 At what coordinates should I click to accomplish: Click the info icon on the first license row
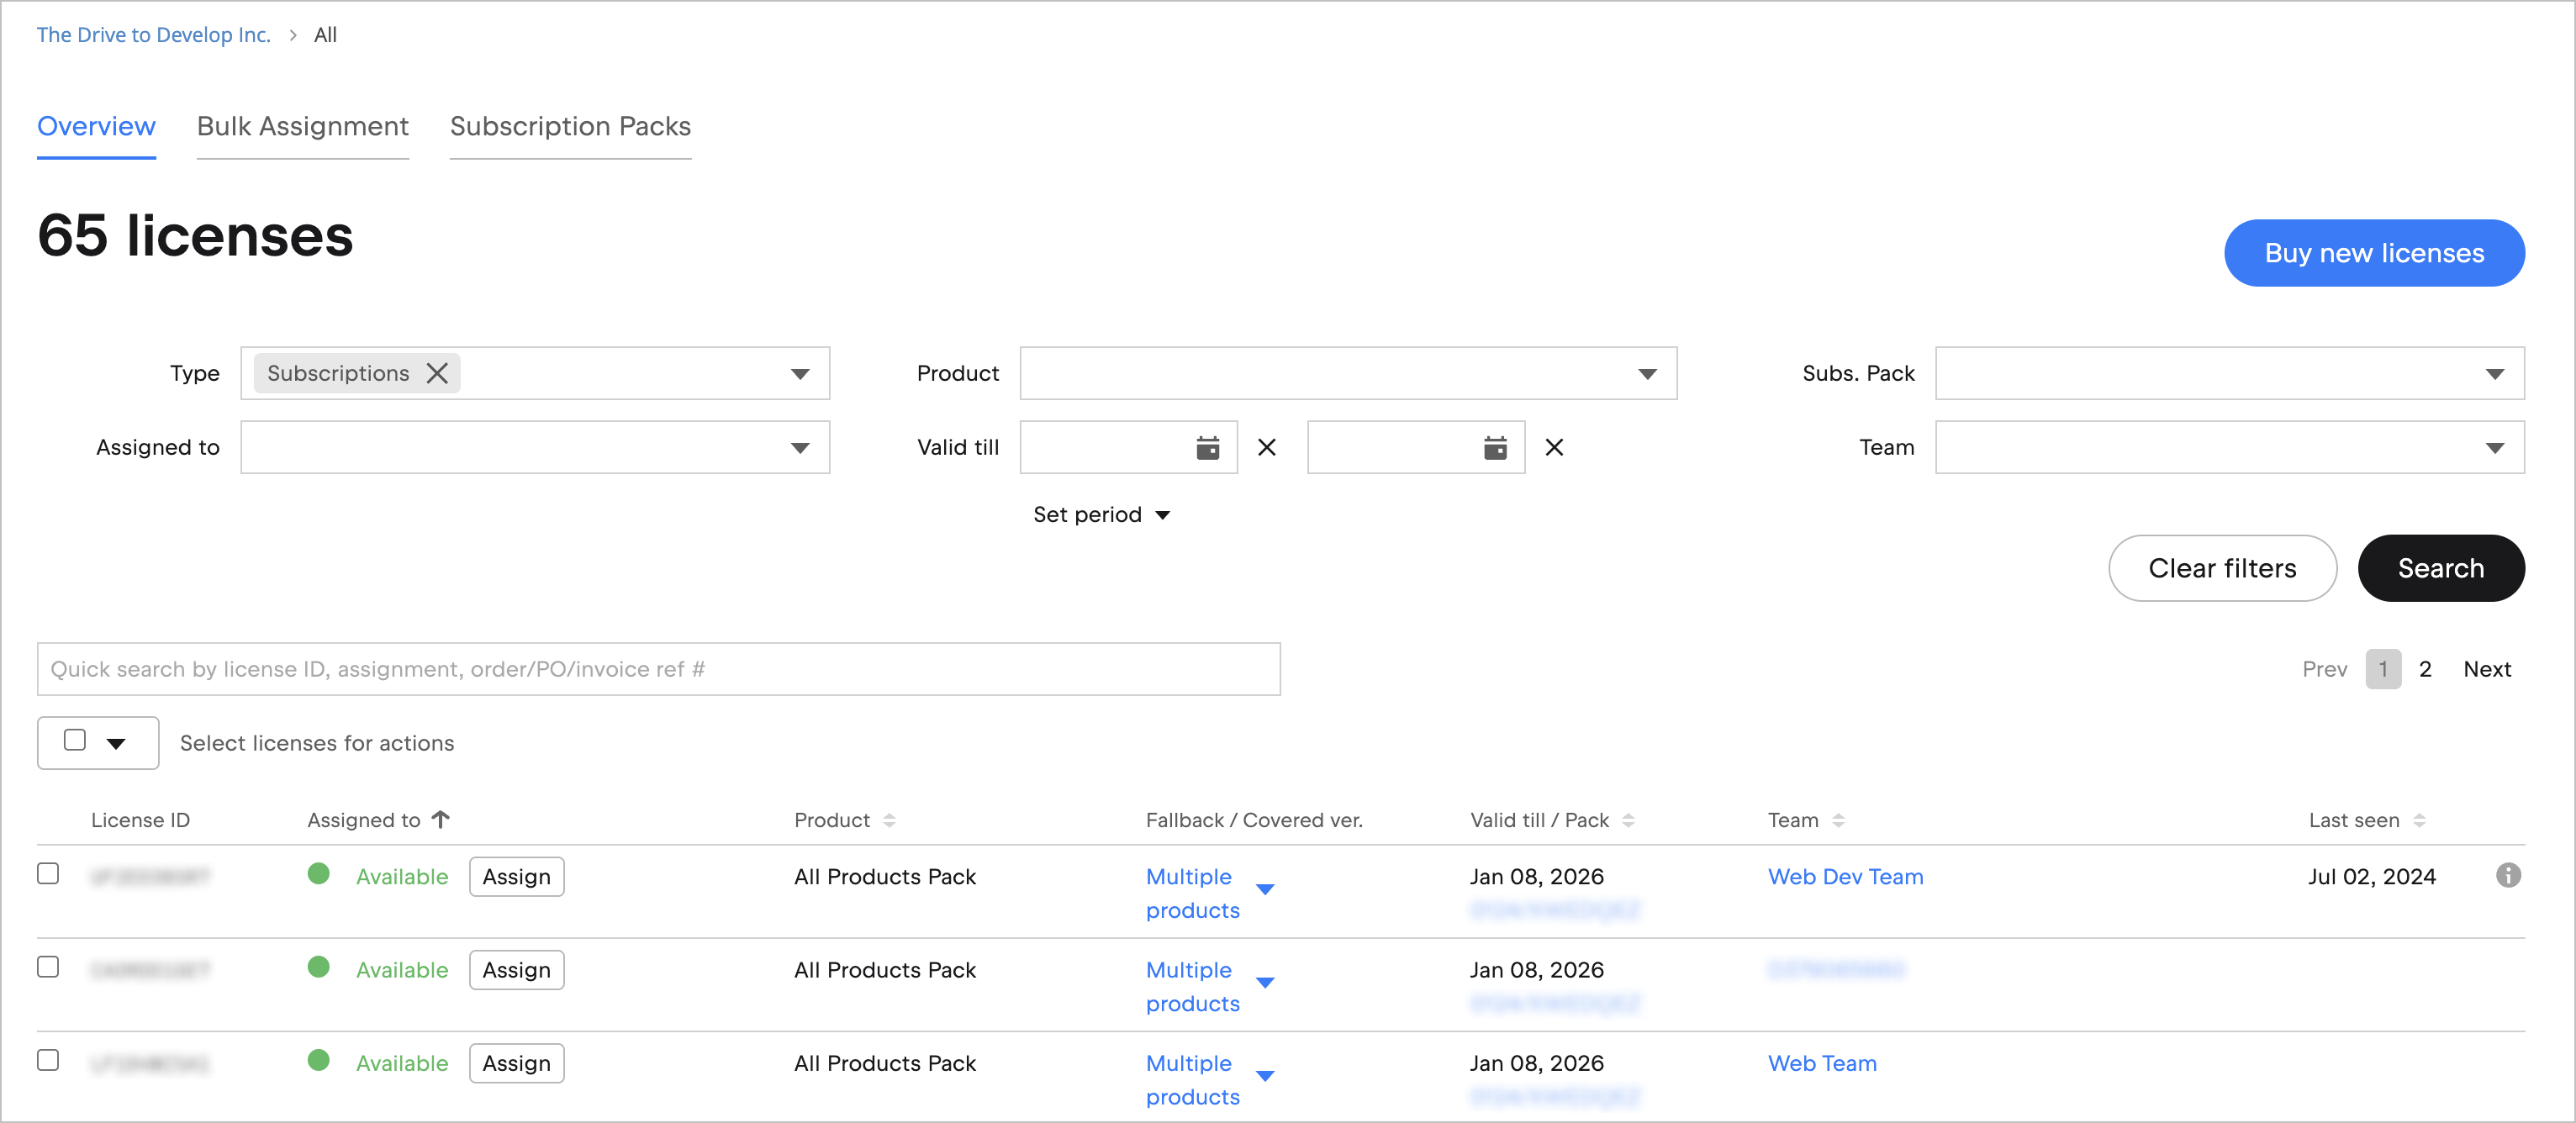pos(2507,877)
